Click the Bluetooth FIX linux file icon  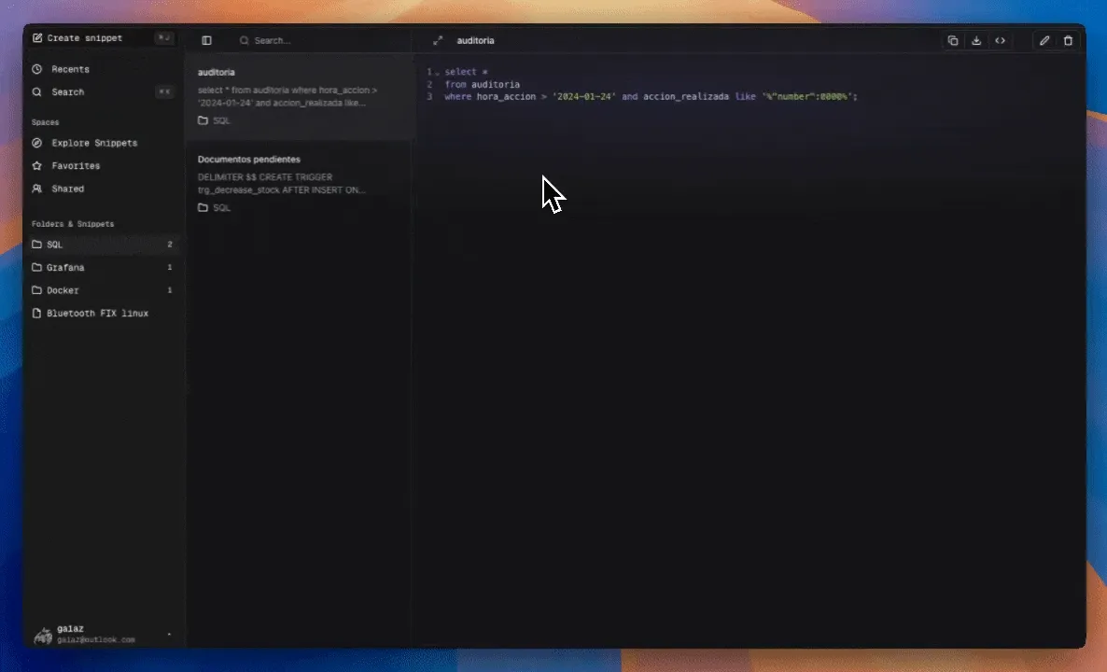click(36, 313)
